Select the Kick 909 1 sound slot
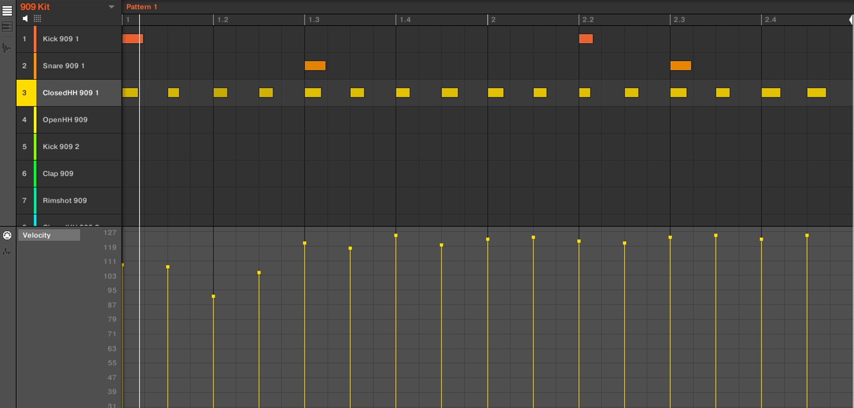 [69, 39]
